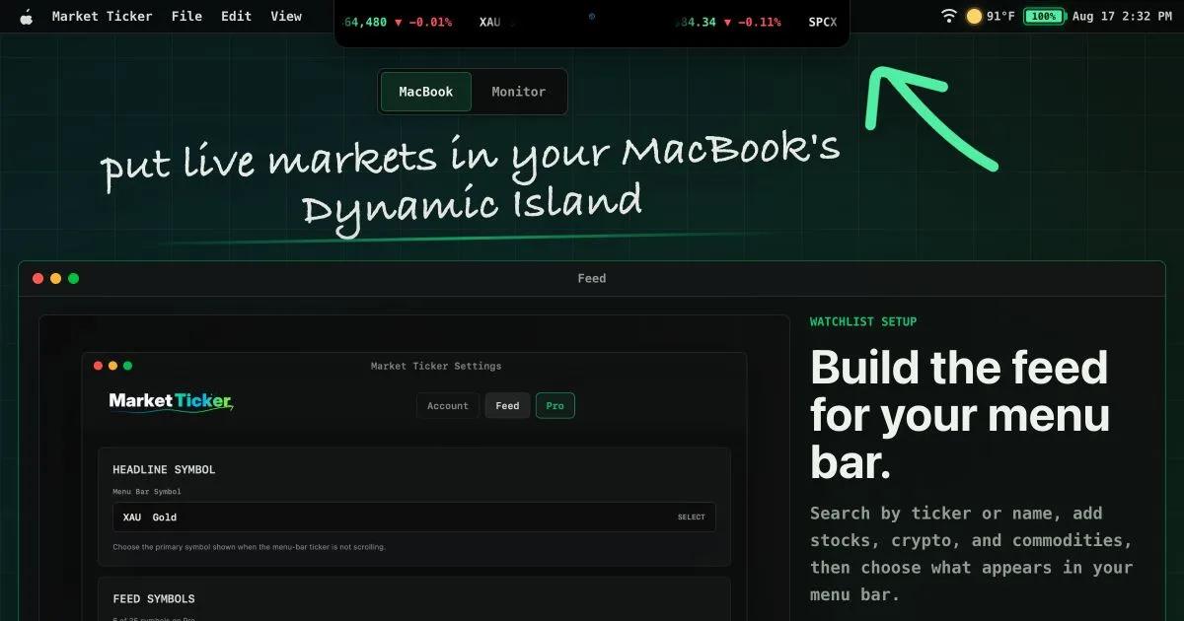The height and width of the screenshot is (621, 1184).
Task: Click the SELECT button for headline symbol
Action: [692, 517]
